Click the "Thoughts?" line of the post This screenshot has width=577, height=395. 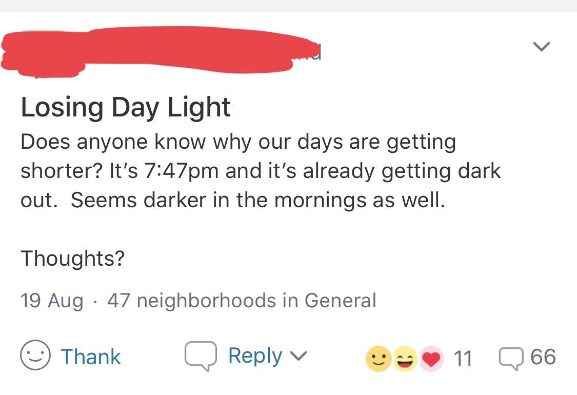(72, 258)
